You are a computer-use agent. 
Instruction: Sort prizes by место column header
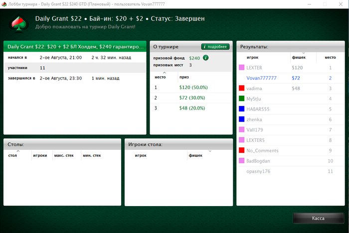pyautogui.click(x=164, y=77)
